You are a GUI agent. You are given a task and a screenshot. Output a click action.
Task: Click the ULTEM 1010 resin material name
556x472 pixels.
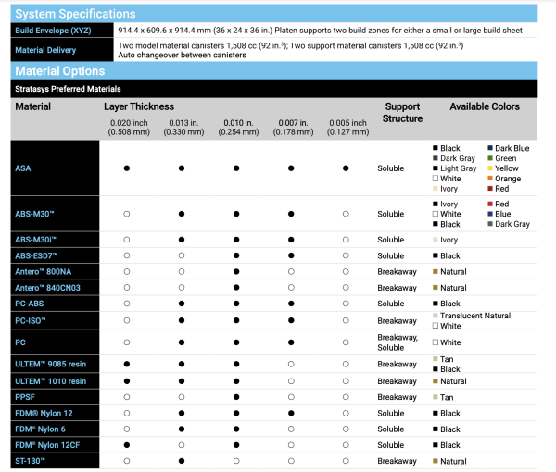point(50,381)
